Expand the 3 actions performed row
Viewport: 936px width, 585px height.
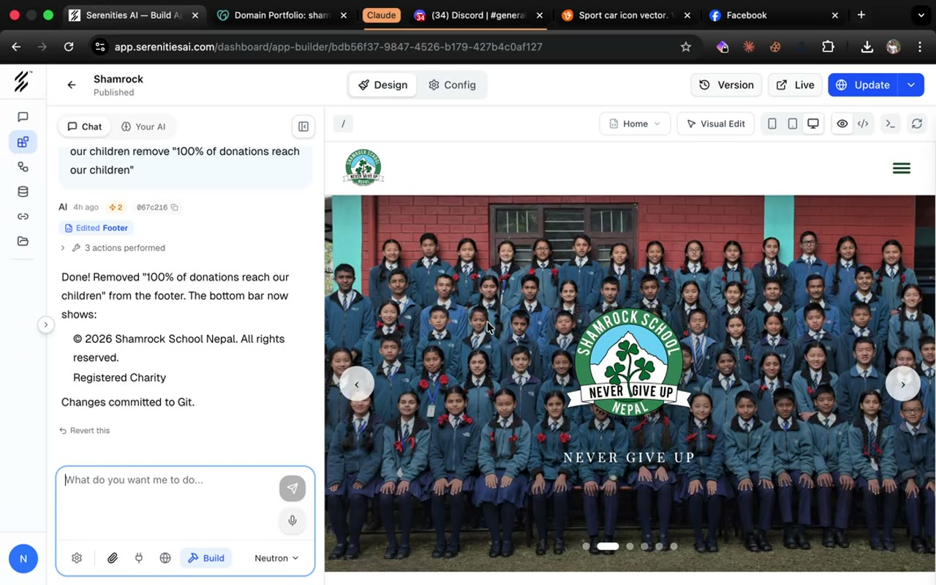113,248
